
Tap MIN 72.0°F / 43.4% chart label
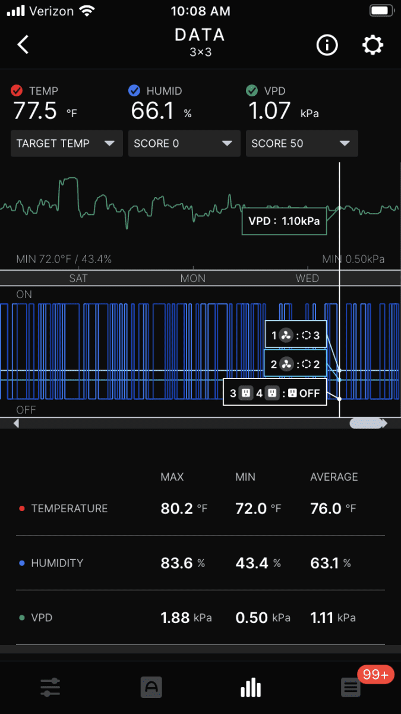pos(64,259)
